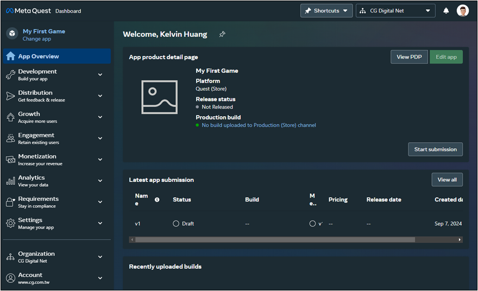
Task: Click the Release date column header
Action: (x=384, y=200)
